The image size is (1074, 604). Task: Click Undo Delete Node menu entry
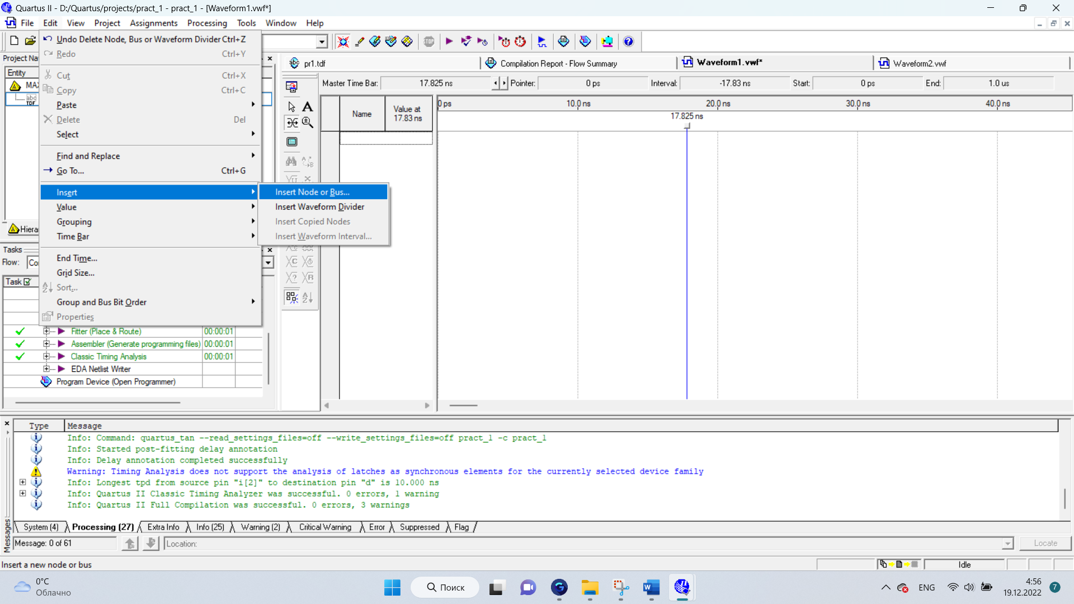click(151, 39)
